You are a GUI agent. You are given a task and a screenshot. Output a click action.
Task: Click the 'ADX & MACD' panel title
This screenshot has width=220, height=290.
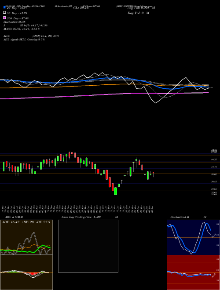14,217
